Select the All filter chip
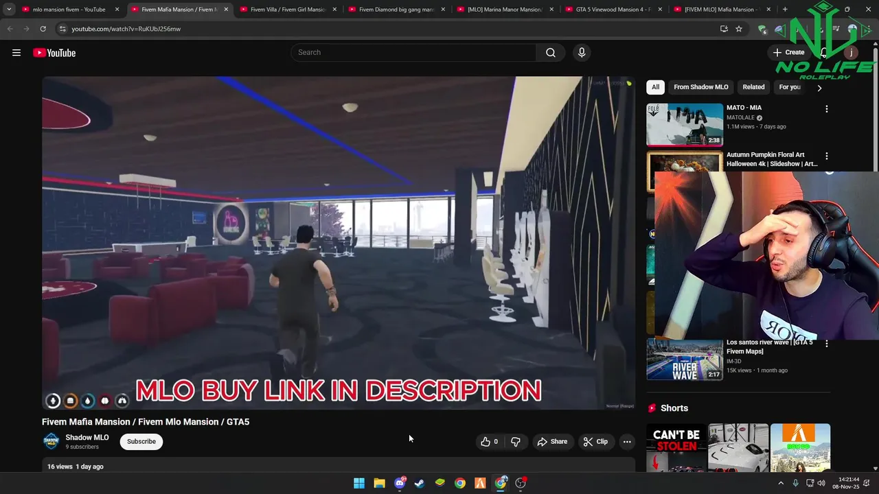Viewport: 879px width, 494px height. click(655, 87)
